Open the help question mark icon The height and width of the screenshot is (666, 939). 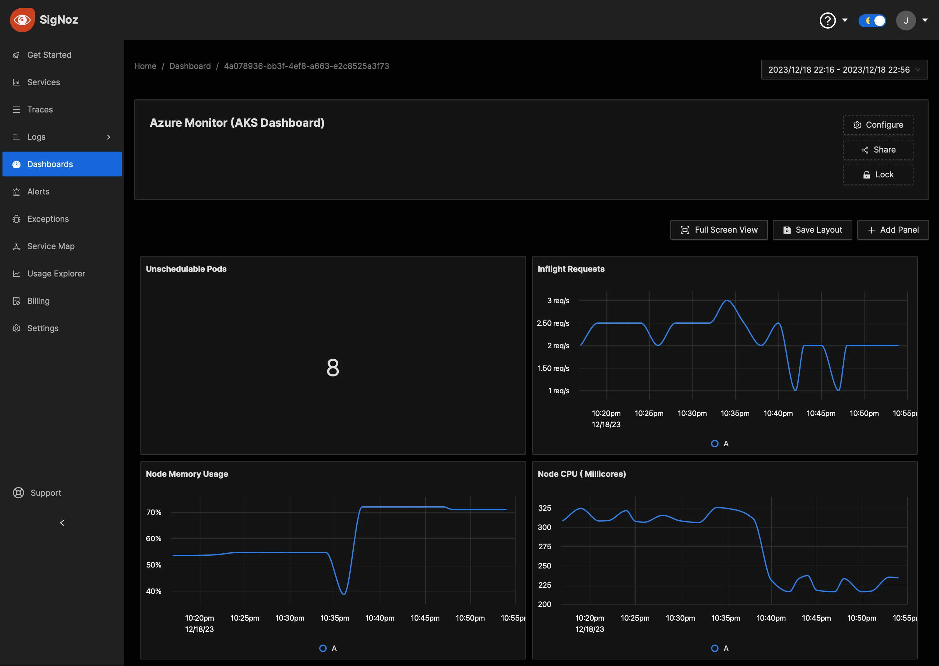827,20
